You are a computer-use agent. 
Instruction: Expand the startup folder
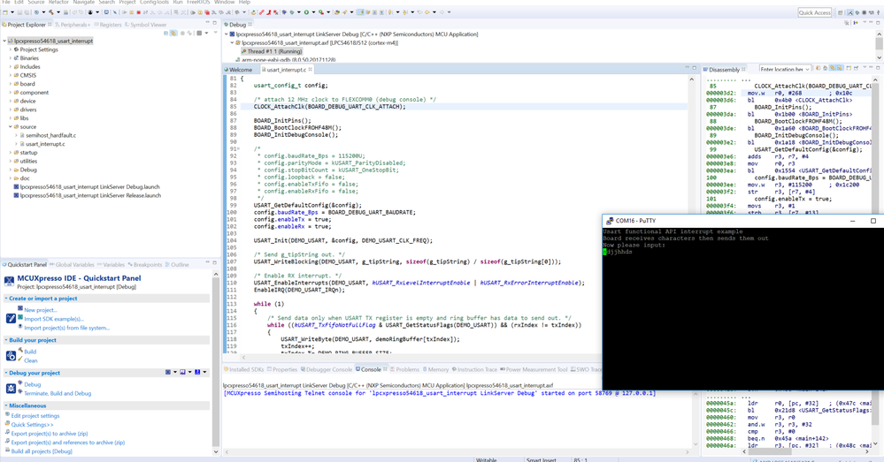pos(10,153)
